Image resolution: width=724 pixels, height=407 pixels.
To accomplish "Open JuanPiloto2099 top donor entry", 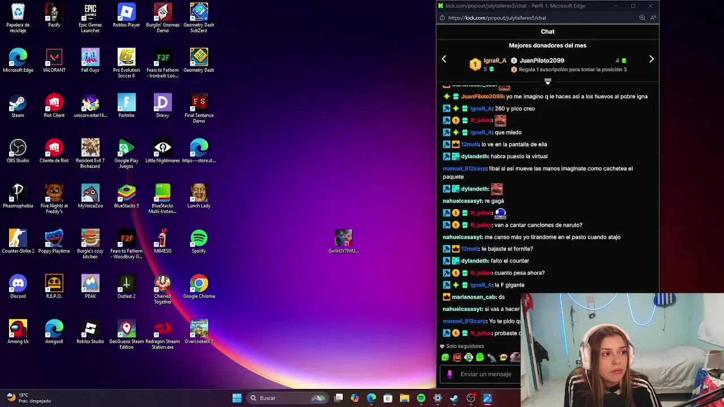I will pyautogui.click(x=542, y=60).
